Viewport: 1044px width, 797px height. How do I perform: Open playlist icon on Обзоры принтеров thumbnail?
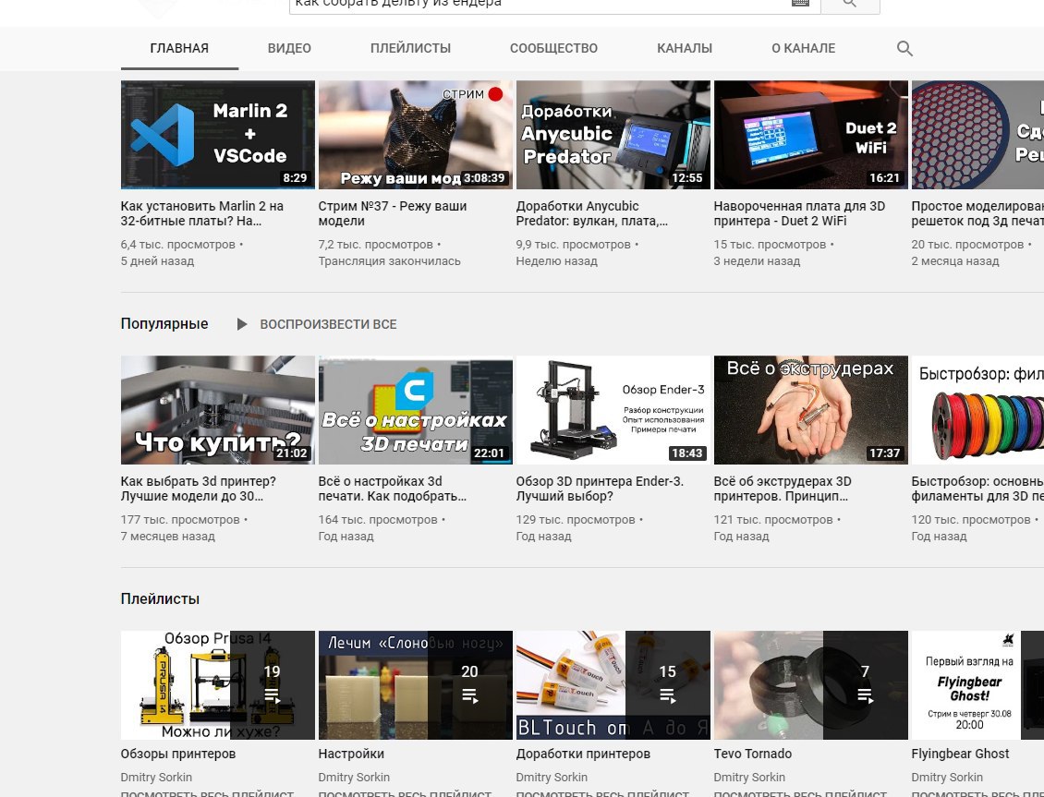(x=272, y=696)
